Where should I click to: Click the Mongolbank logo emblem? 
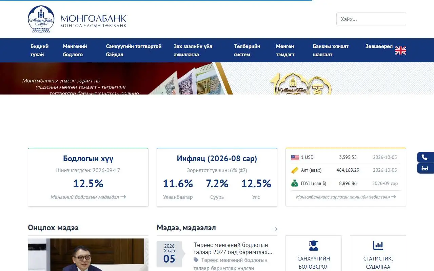pos(41,19)
